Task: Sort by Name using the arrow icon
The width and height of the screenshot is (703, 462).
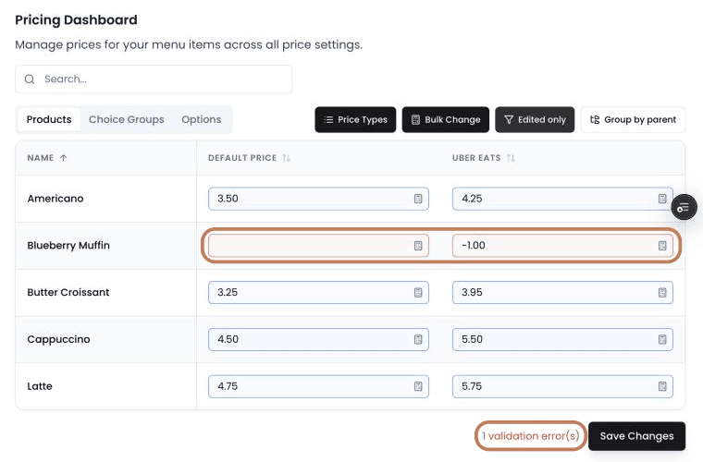Action: [63, 158]
